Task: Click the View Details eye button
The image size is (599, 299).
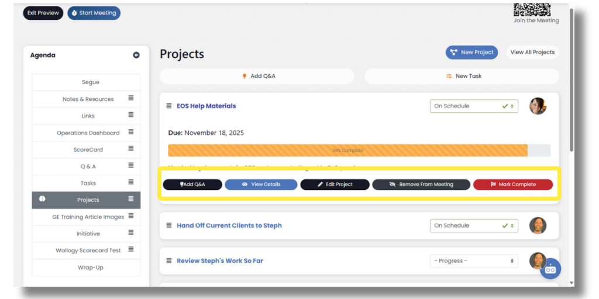Action: click(261, 185)
